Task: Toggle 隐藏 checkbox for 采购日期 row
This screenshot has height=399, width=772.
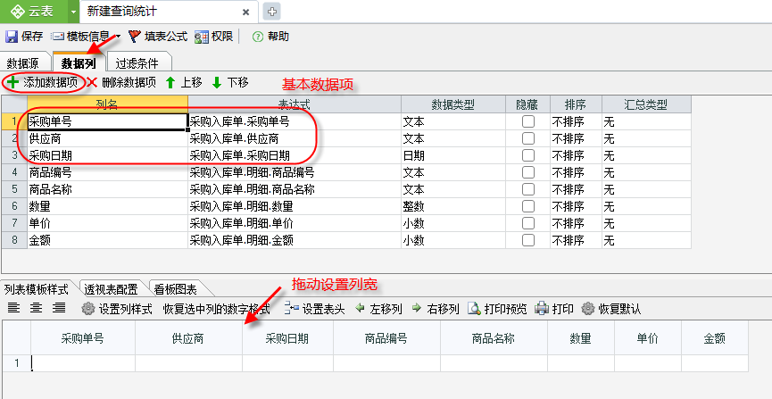Action: pos(527,155)
